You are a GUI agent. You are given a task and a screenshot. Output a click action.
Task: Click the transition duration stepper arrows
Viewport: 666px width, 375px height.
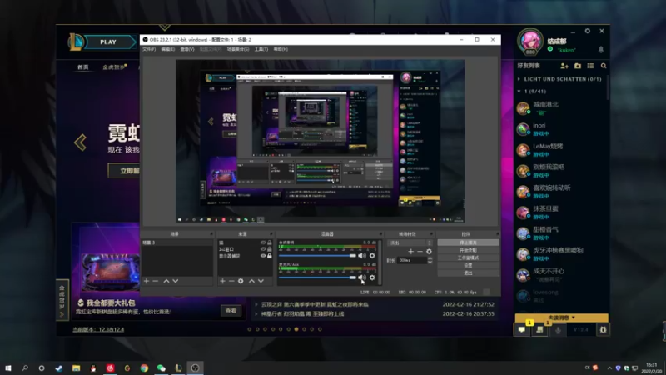(x=430, y=260)
